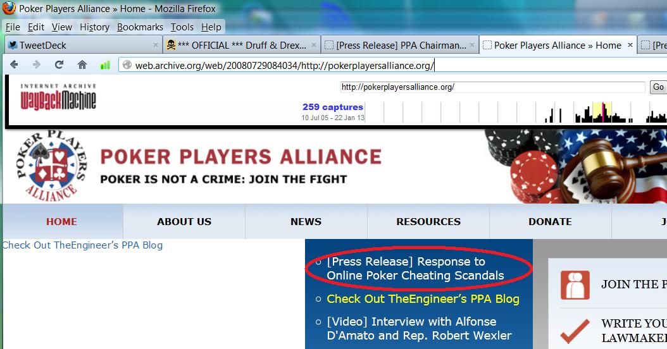Screen dimensions: 667x349
Task: Open the DONATE navigation item
Action: [x=550, y=221]
